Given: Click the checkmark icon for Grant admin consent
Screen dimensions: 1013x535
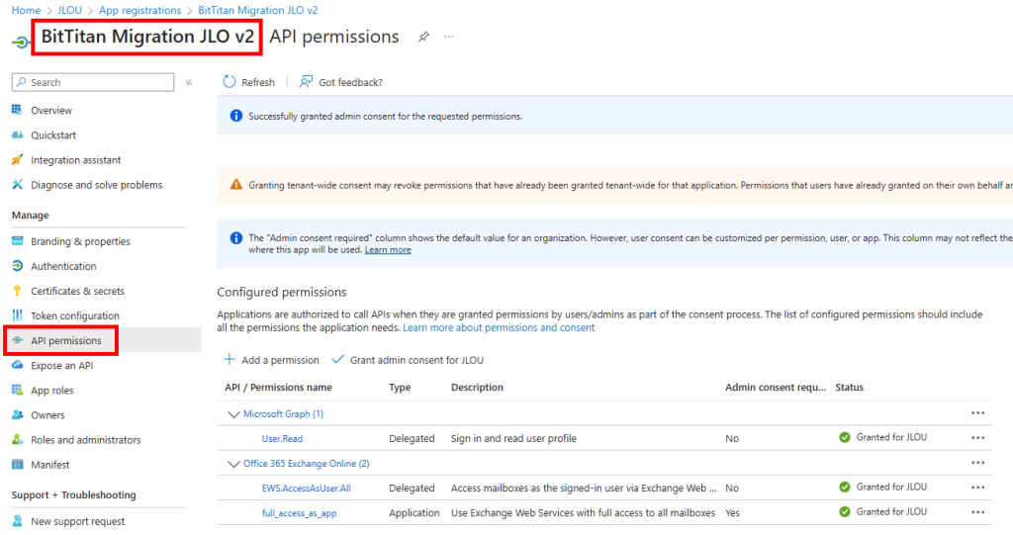Looking at the screenshot, I should tap(338, 359).
